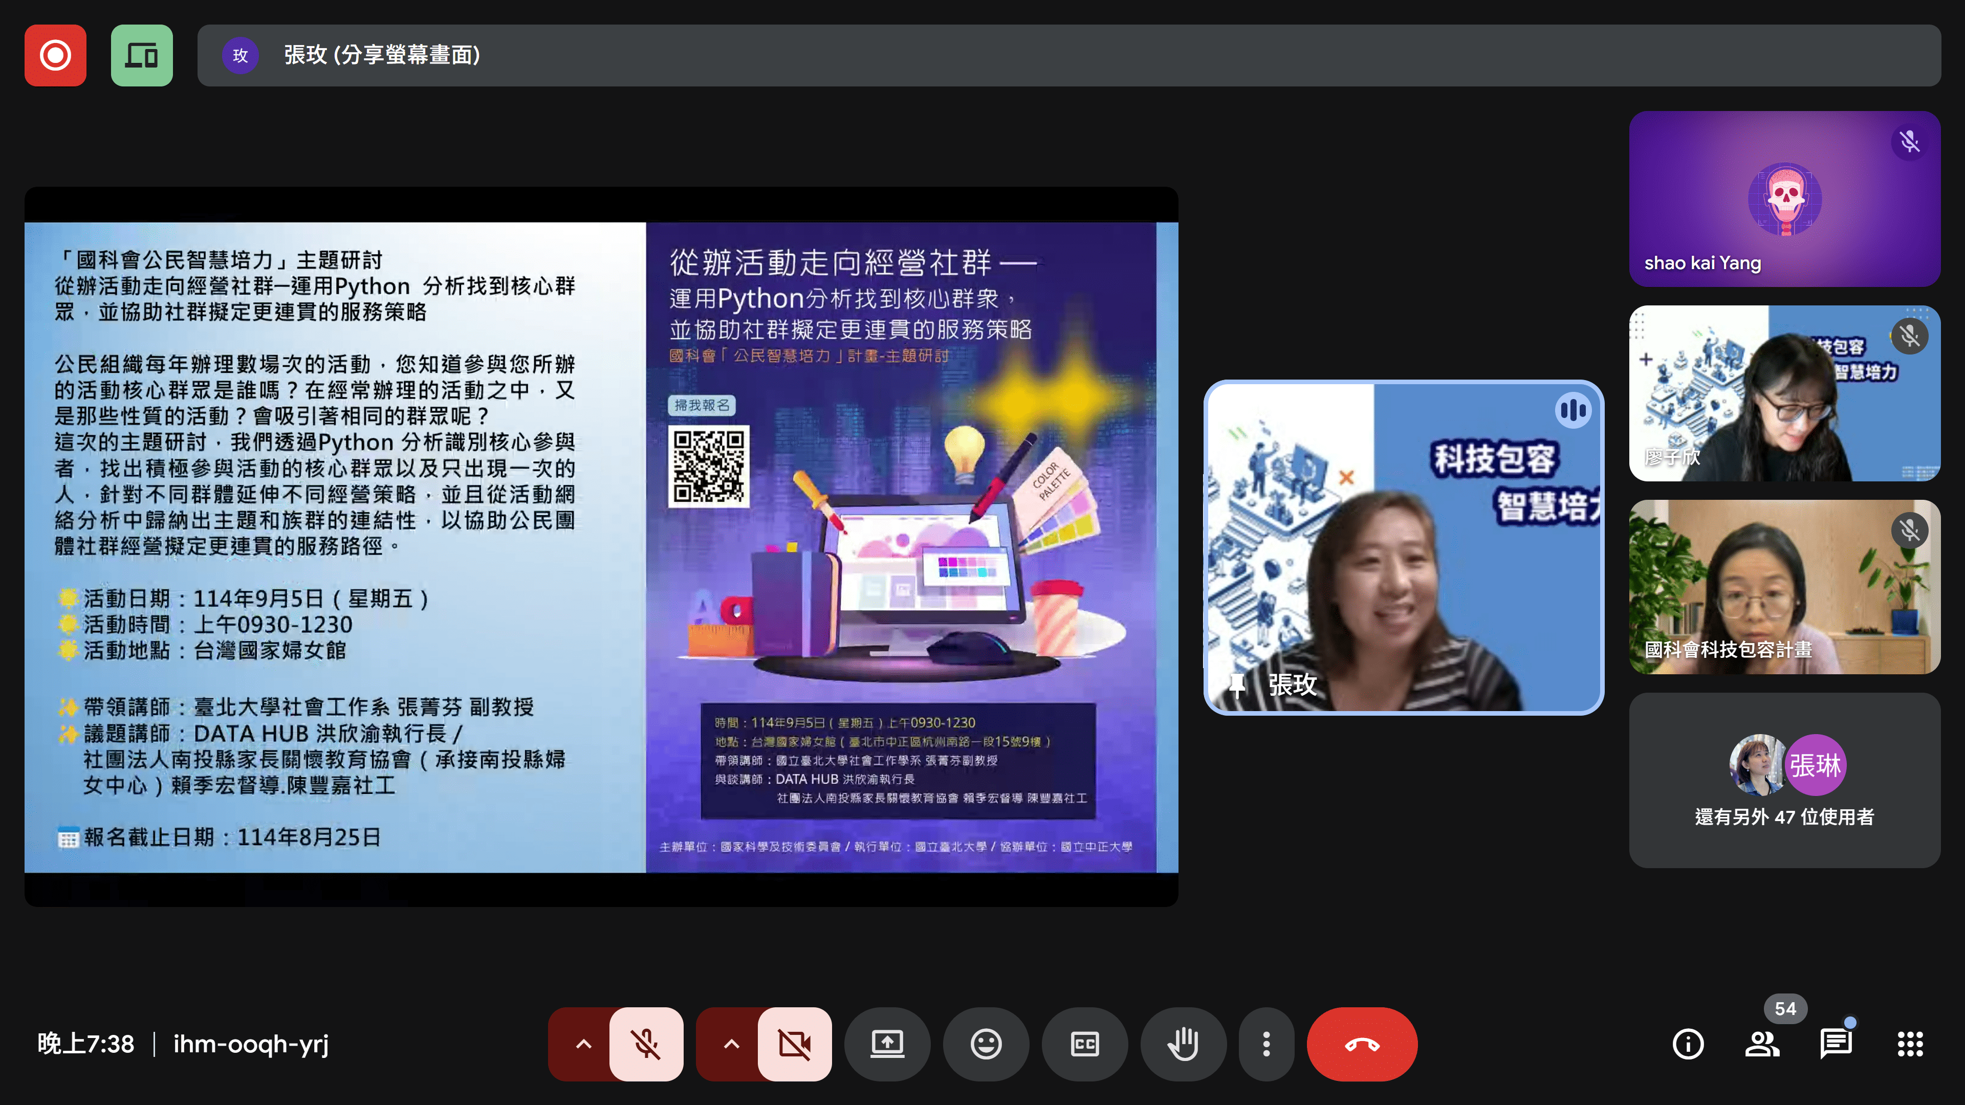Toggle closed captions CC button
The height and width of the screenshot is (1105, 1965).
point(1084,1043)
